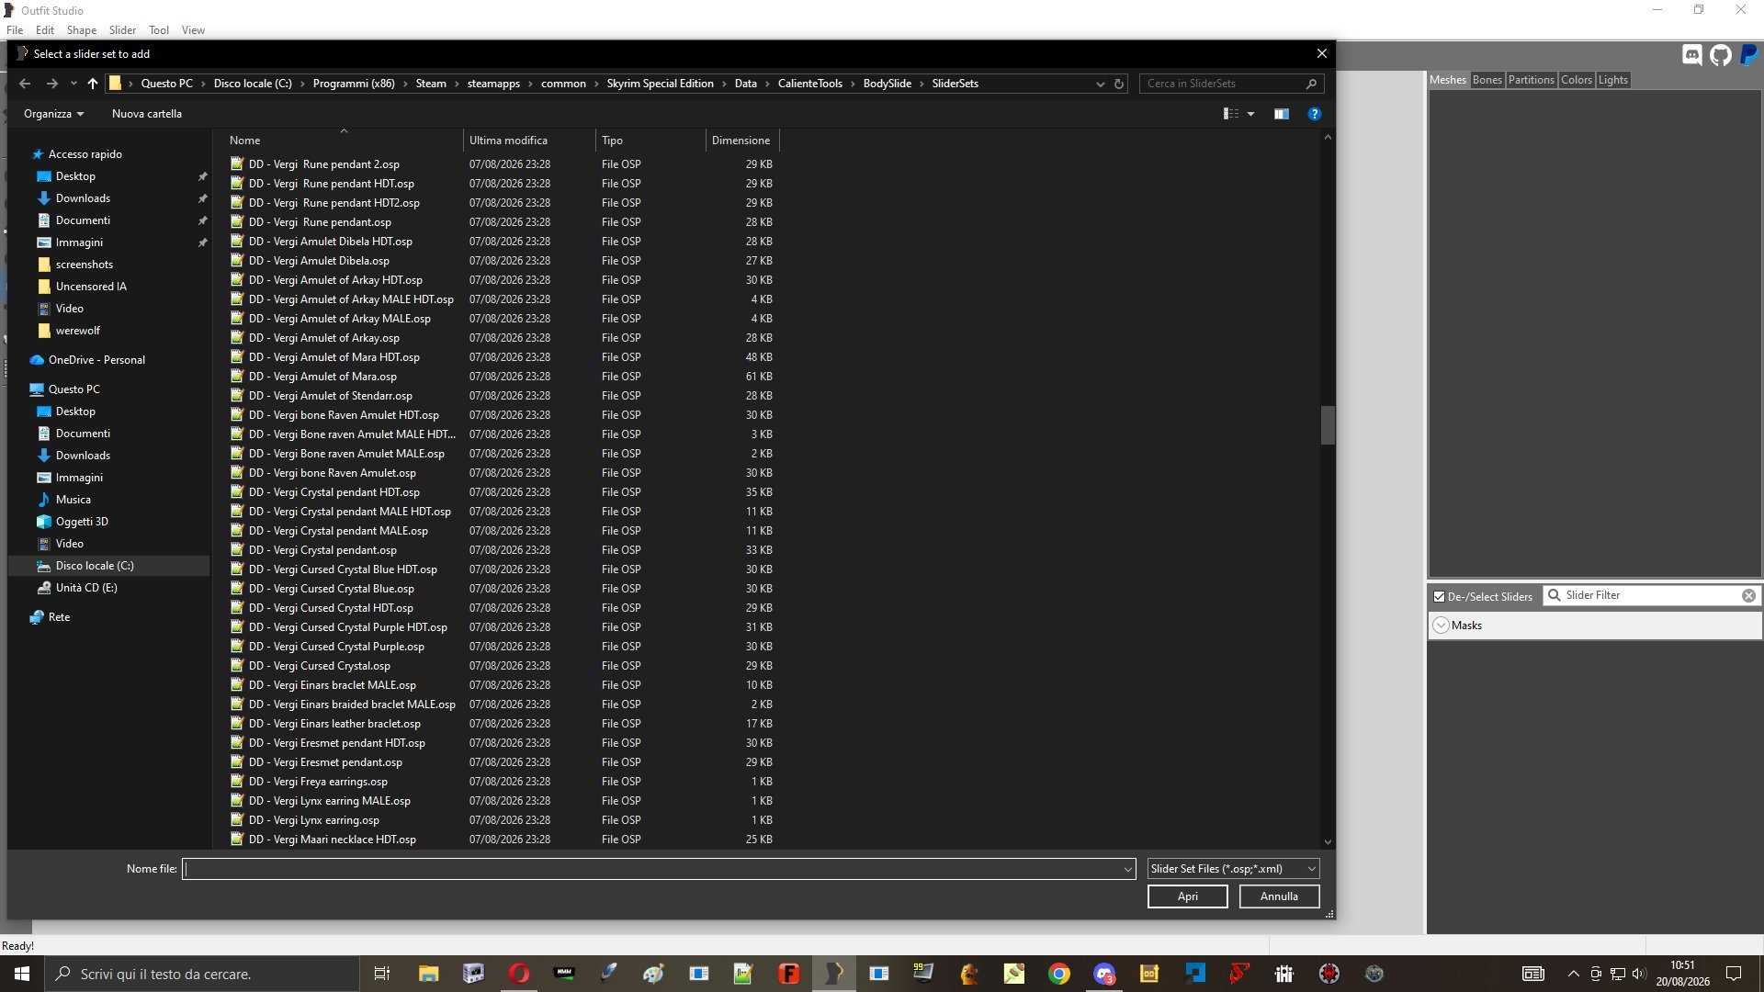1764x992 pixels.
Task: Click the Windows taskbar search box
Action: click(202, 974)
